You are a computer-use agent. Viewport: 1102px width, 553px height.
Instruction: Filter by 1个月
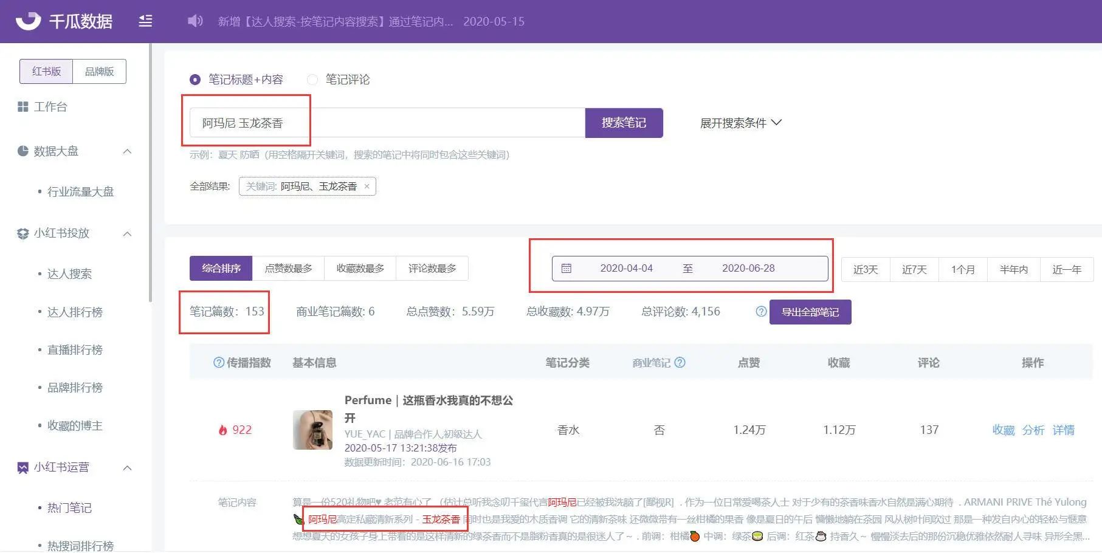[963, 269]
